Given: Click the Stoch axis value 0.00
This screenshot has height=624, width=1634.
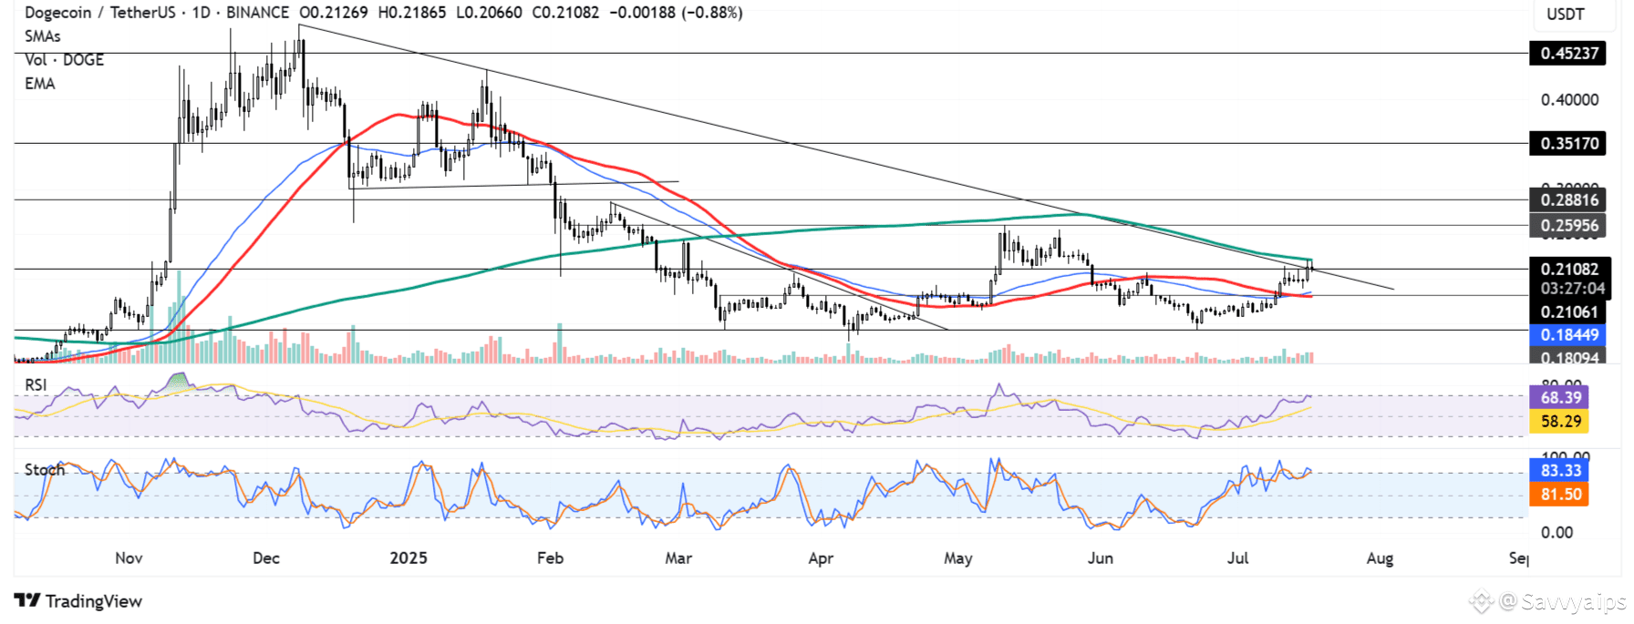Looking at the screenshot, I should 1556,533.
